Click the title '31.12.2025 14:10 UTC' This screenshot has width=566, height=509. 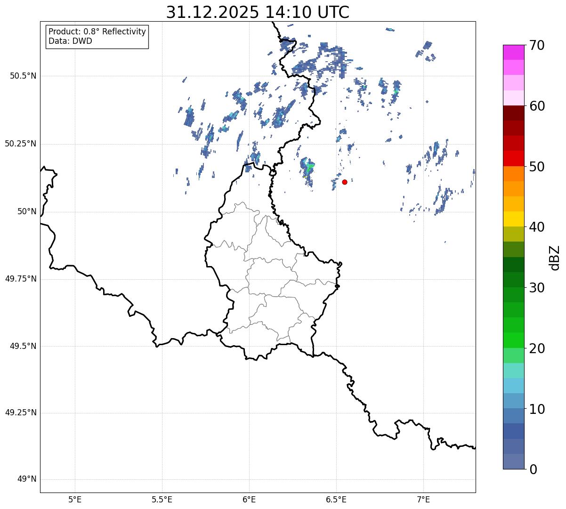[258, 12]
